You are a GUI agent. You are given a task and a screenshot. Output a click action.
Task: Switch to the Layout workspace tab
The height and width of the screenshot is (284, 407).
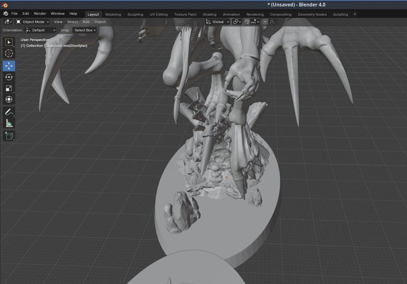pos(93,15)
